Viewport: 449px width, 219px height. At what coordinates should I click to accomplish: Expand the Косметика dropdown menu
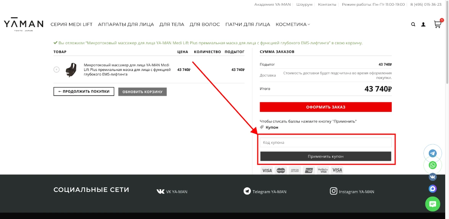tap(293, 24)
